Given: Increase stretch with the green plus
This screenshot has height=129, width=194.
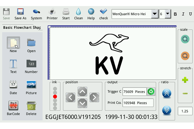Looking at the screenshot, I should [185, 80].
